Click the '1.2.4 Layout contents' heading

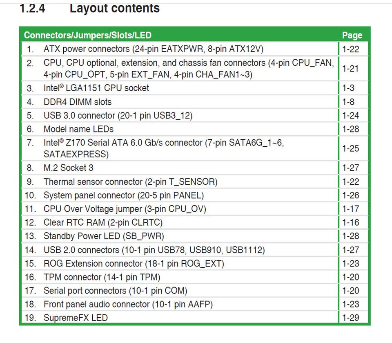click(x=89, y=8)
